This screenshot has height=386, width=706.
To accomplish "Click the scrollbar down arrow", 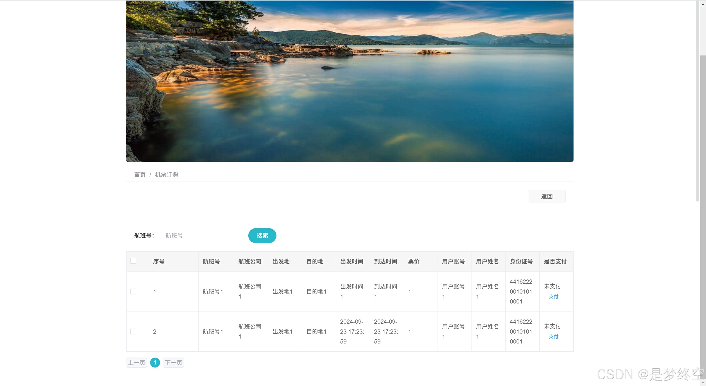I will tap(703, 383).
